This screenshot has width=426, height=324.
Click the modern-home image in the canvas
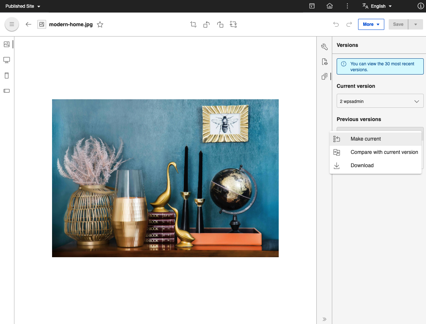(x=165, y=178)
